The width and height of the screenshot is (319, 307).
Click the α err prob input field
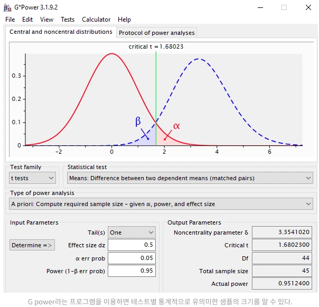pyautogui.click(x=132, y=258)
